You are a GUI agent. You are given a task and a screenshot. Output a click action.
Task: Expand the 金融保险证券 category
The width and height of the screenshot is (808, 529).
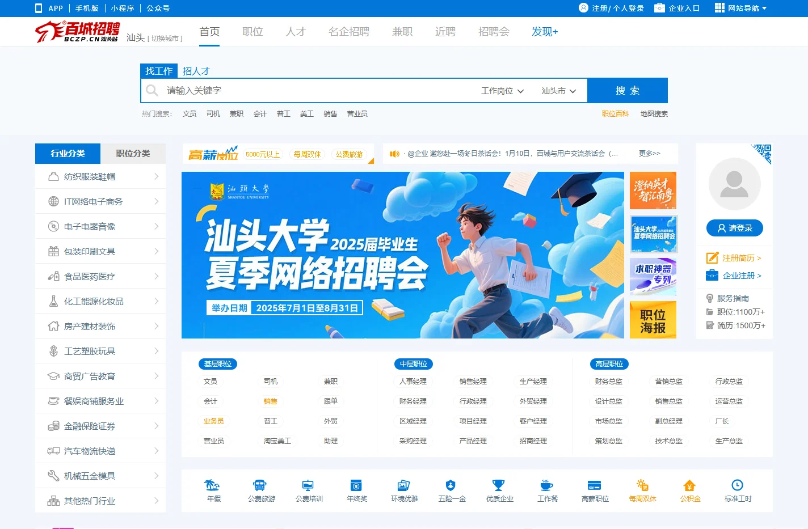(100, 426)
